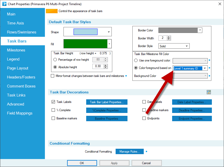Image resolution: width=224 pixels, height=167 pixels.
Task: Open the Background Color dropdown
Action: (x=190, y=76)
